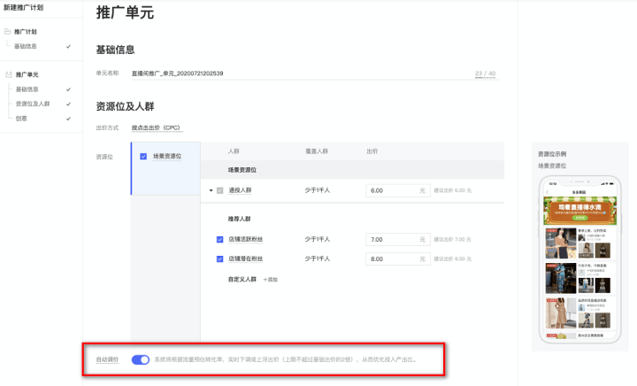Click checkmark icon next to 创意 step
The height and width of the screenshot is (386, 637).
tap(68, 118)
